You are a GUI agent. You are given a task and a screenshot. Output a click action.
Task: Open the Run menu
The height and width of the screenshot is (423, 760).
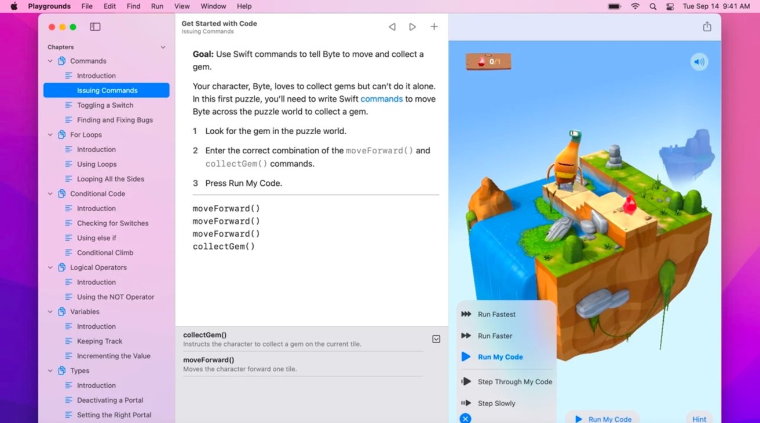157,6
